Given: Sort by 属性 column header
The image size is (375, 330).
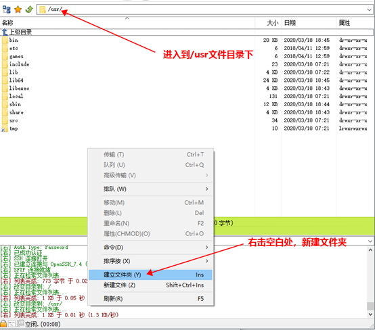Looking at the screenshot, I should pyautogui.click(x=345, y=23).
